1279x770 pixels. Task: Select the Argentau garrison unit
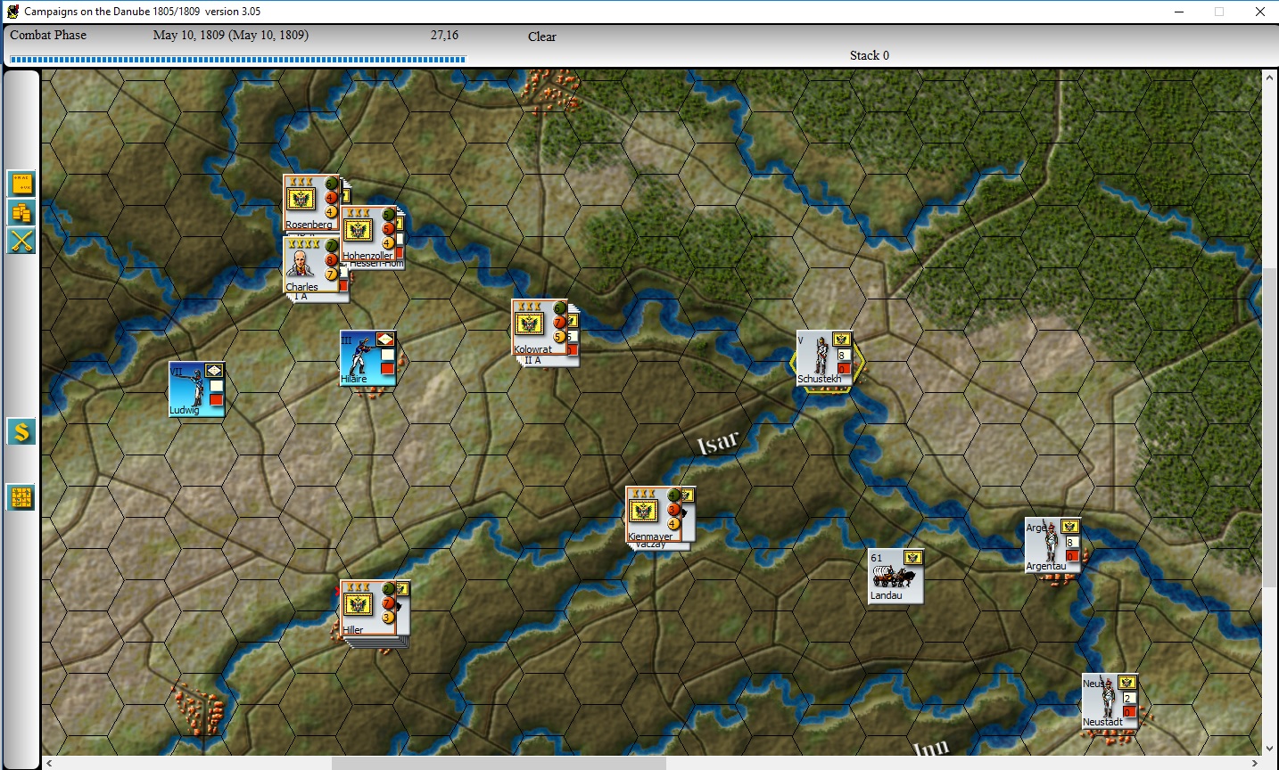[x=1053, y=545]
